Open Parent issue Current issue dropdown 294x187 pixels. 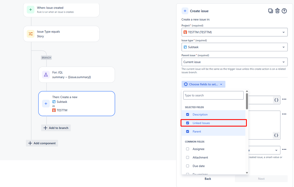234,62
